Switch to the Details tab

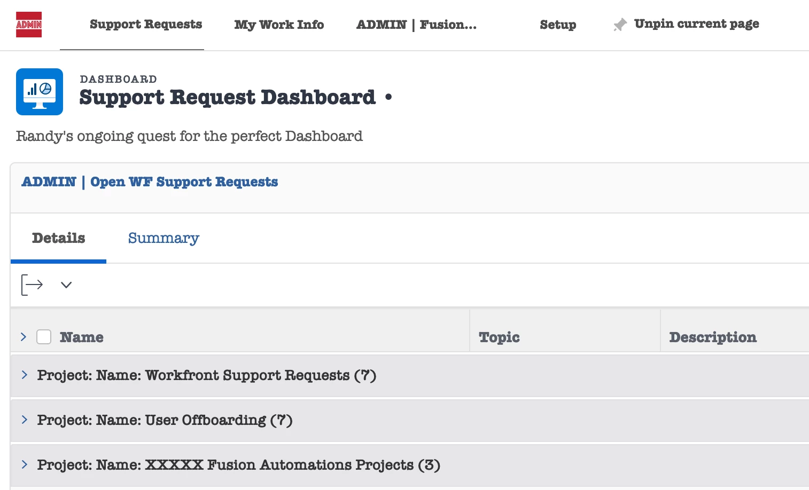click(59, 238)
